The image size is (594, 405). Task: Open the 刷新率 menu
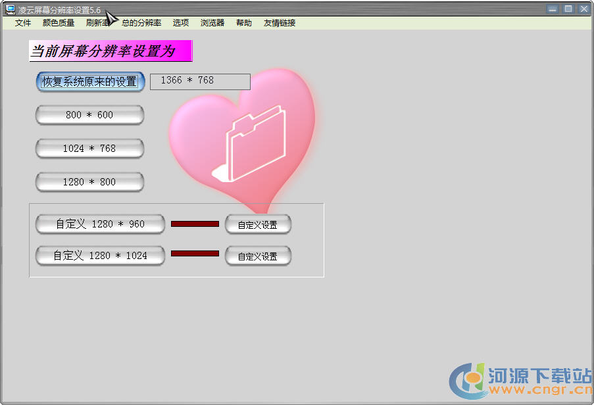[97, 23]
